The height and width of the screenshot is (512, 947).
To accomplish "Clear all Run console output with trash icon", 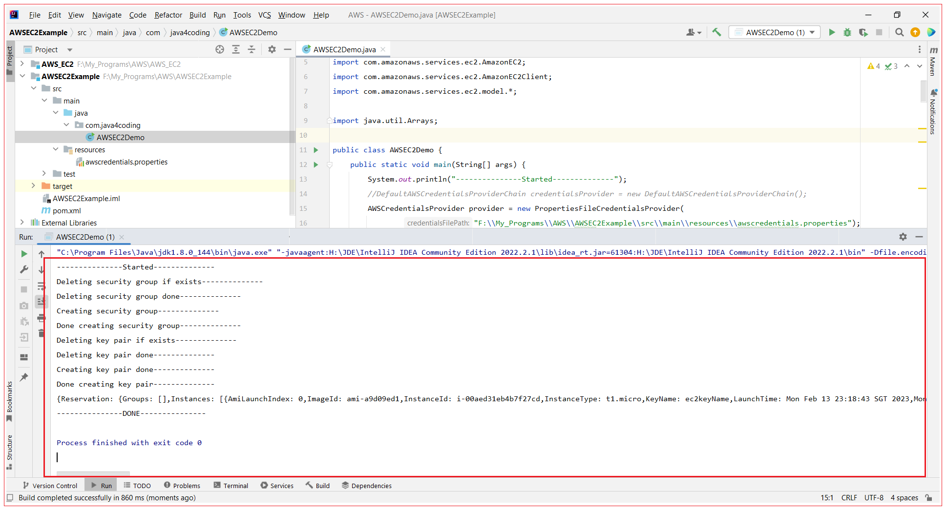I will click(x=42, y=333).
